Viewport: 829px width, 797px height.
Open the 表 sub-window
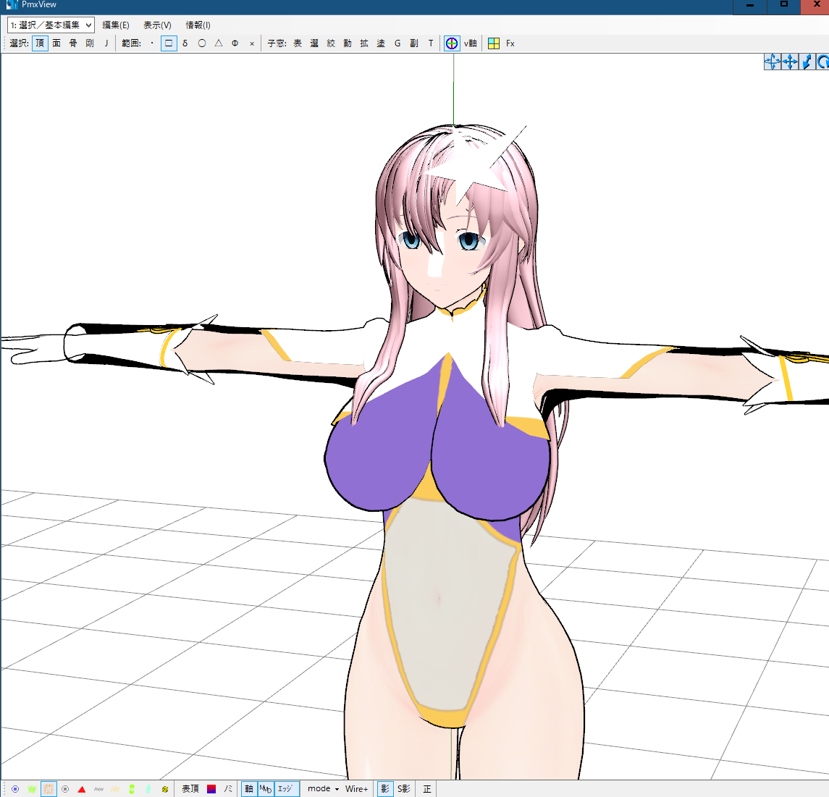pos(298,43)
